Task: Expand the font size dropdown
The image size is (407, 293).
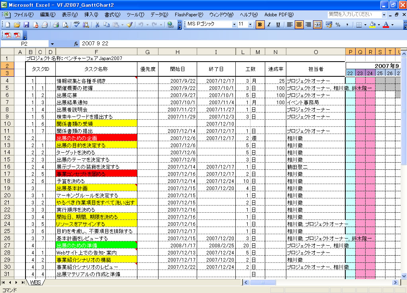Action: (x=250, y=25)
